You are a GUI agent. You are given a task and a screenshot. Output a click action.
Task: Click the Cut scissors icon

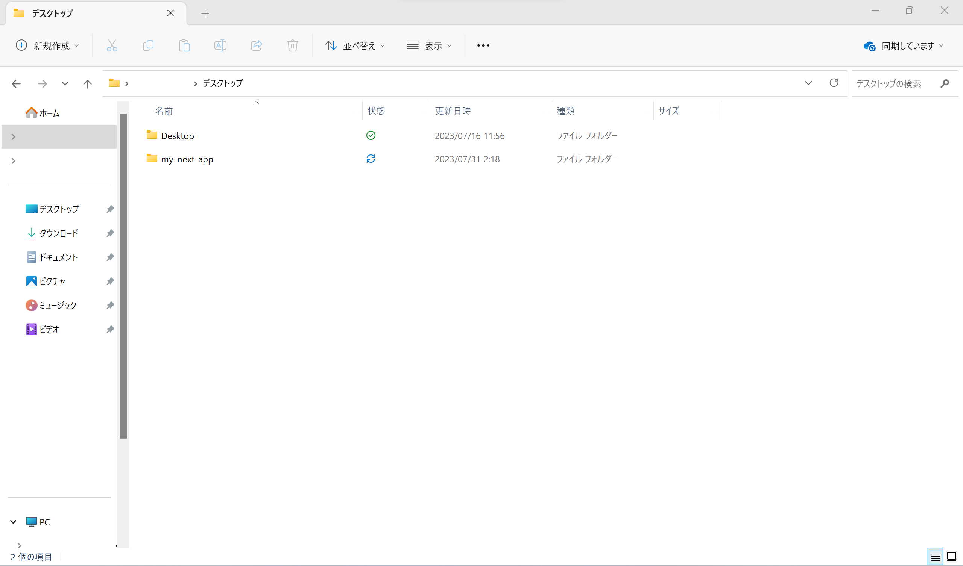(112, 45)
